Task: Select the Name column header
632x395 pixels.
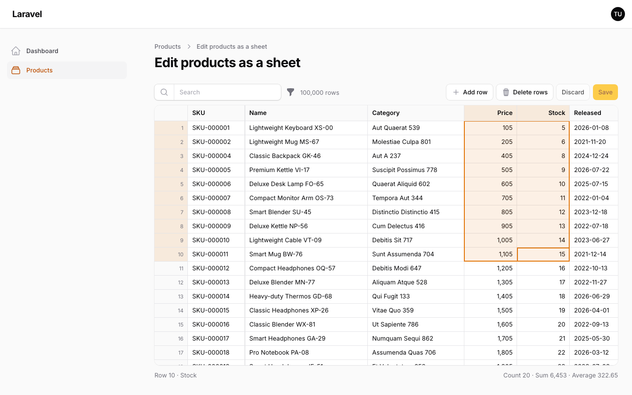Action: (306, 113)
